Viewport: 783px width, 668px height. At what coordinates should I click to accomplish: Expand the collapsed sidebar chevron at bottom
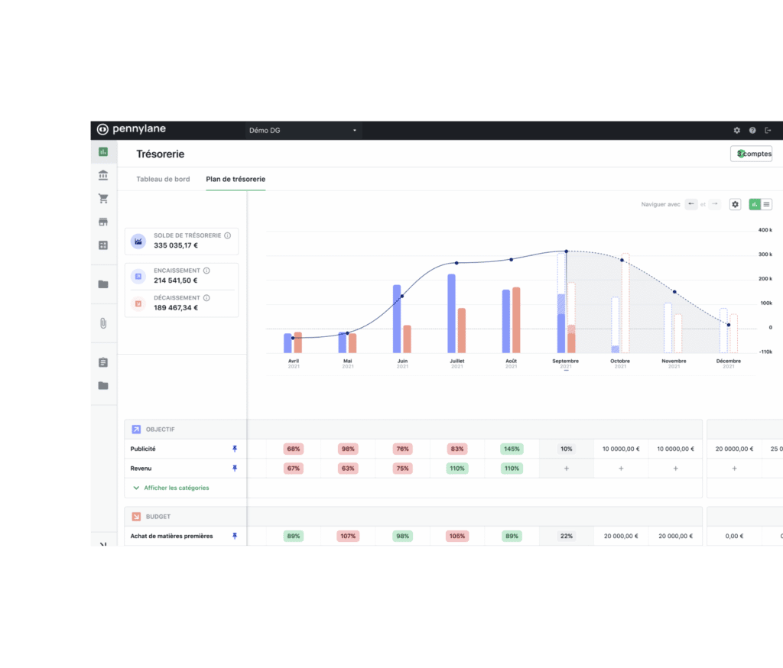tap(103, 543)
